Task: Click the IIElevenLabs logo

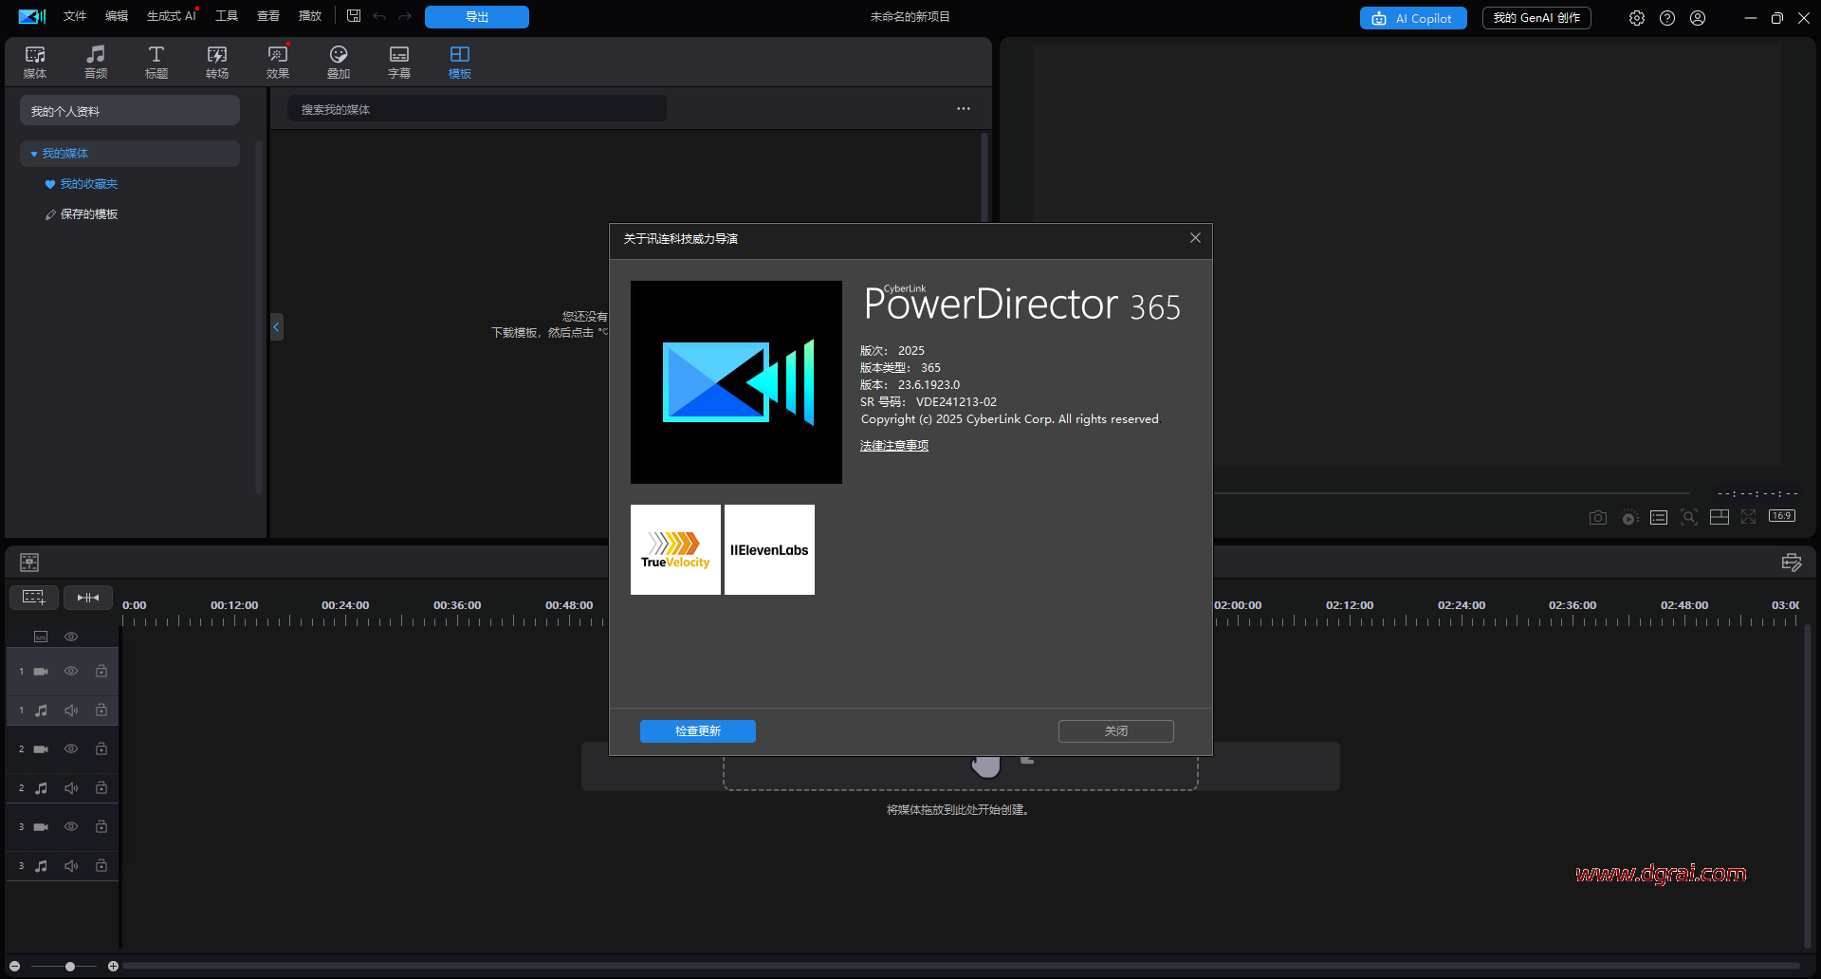Action: click(x=769, y=550)
